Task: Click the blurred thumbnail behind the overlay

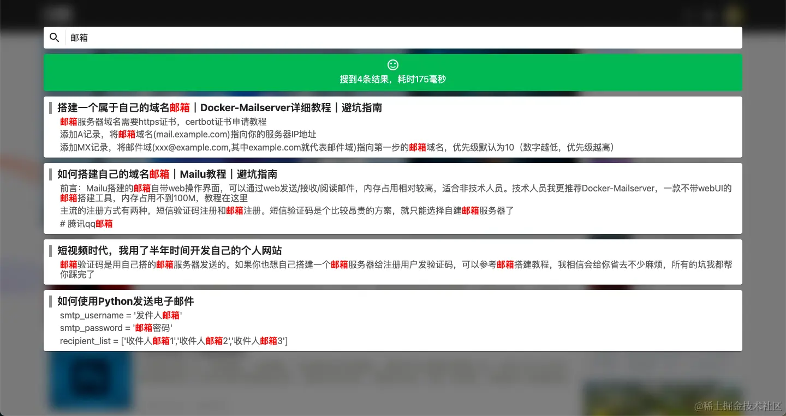Action: [90, 382]
